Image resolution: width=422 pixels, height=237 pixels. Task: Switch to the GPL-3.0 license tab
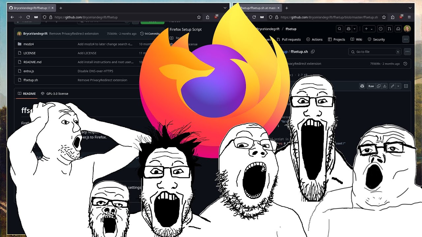click(x=54, y=94)
